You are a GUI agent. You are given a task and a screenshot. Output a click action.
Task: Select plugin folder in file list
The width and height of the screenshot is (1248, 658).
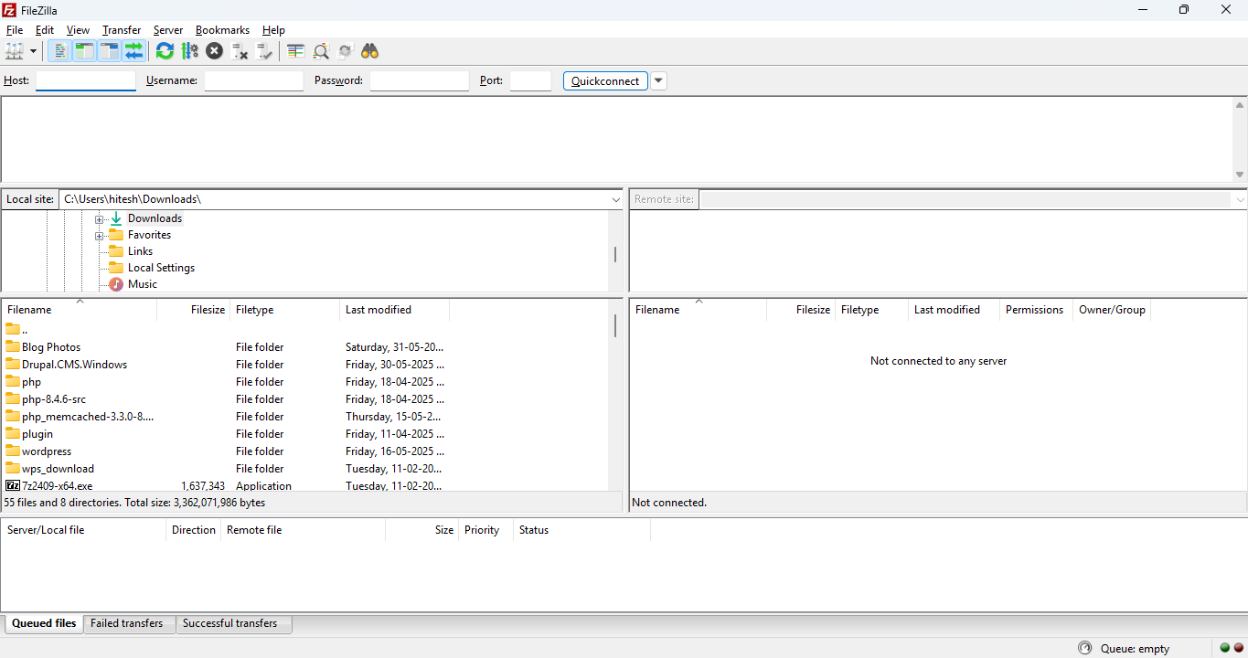pos(37,434)
